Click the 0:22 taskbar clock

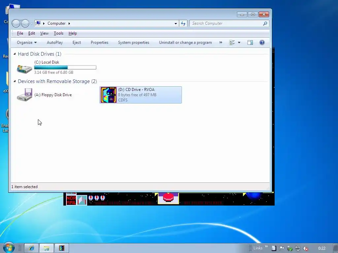322,248
